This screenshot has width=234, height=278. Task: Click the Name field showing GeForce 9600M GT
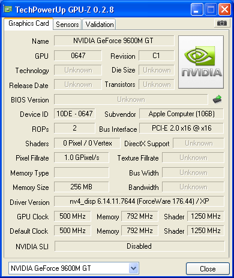114,41
